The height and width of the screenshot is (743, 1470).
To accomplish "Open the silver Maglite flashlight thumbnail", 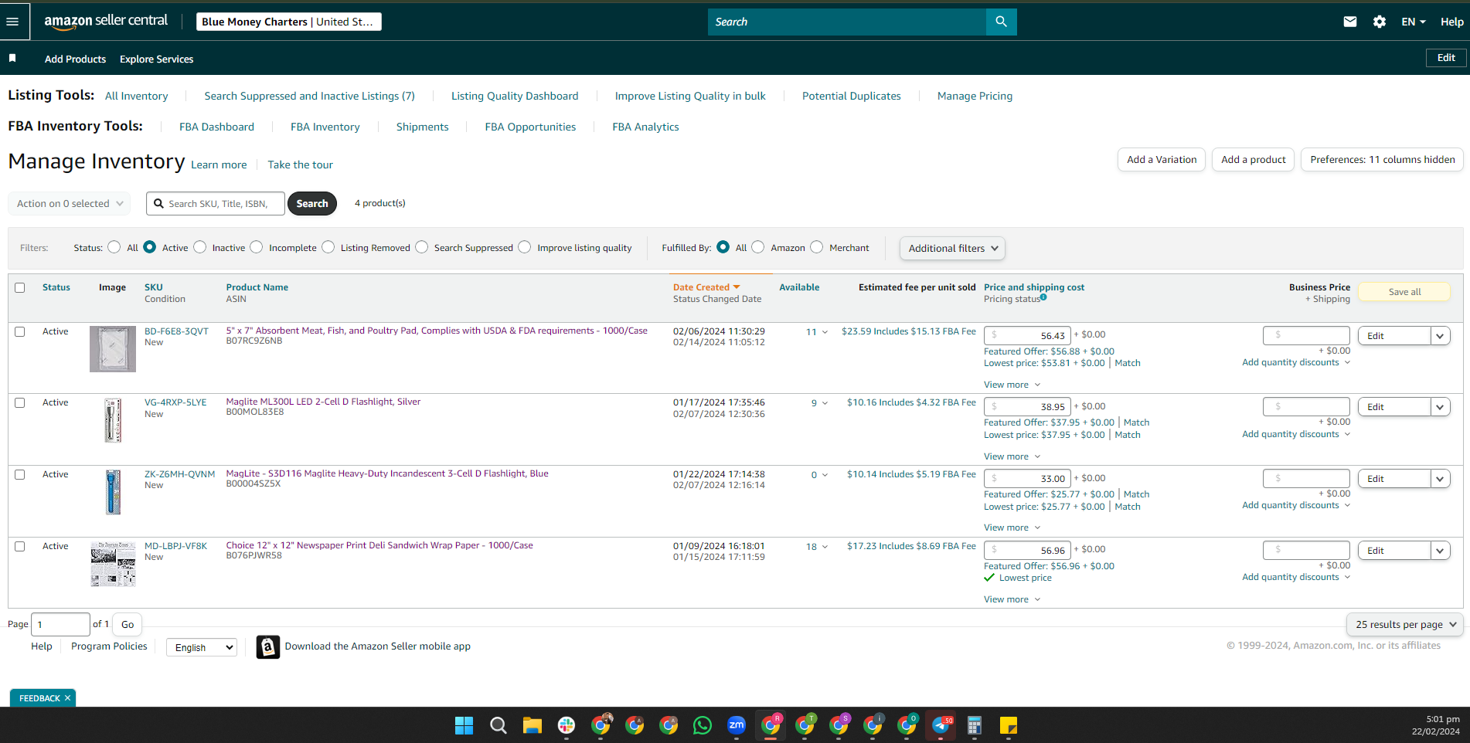I will (113, 420).
